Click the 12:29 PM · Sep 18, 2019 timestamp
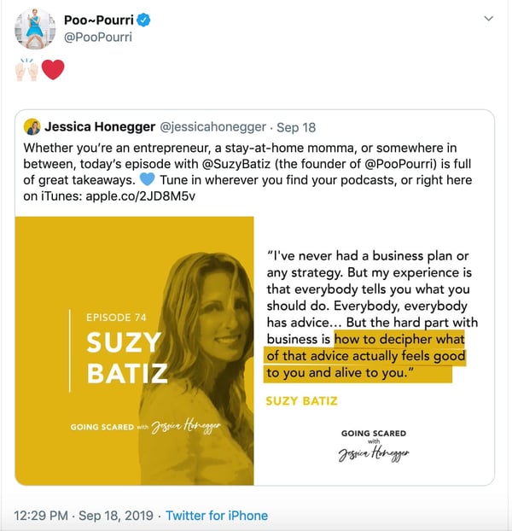This screenshot has height=531, width=512. [84, 516]
